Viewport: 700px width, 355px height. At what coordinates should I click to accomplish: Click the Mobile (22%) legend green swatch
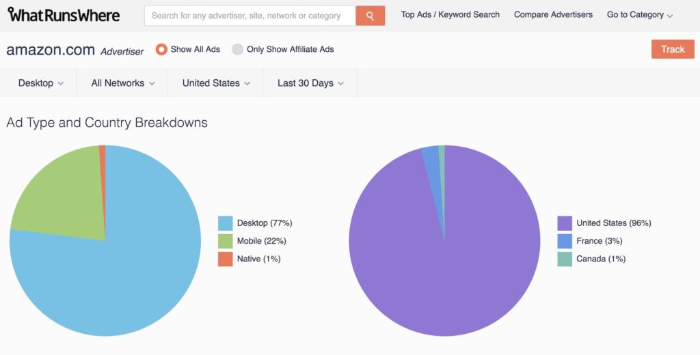pos(226,241)
